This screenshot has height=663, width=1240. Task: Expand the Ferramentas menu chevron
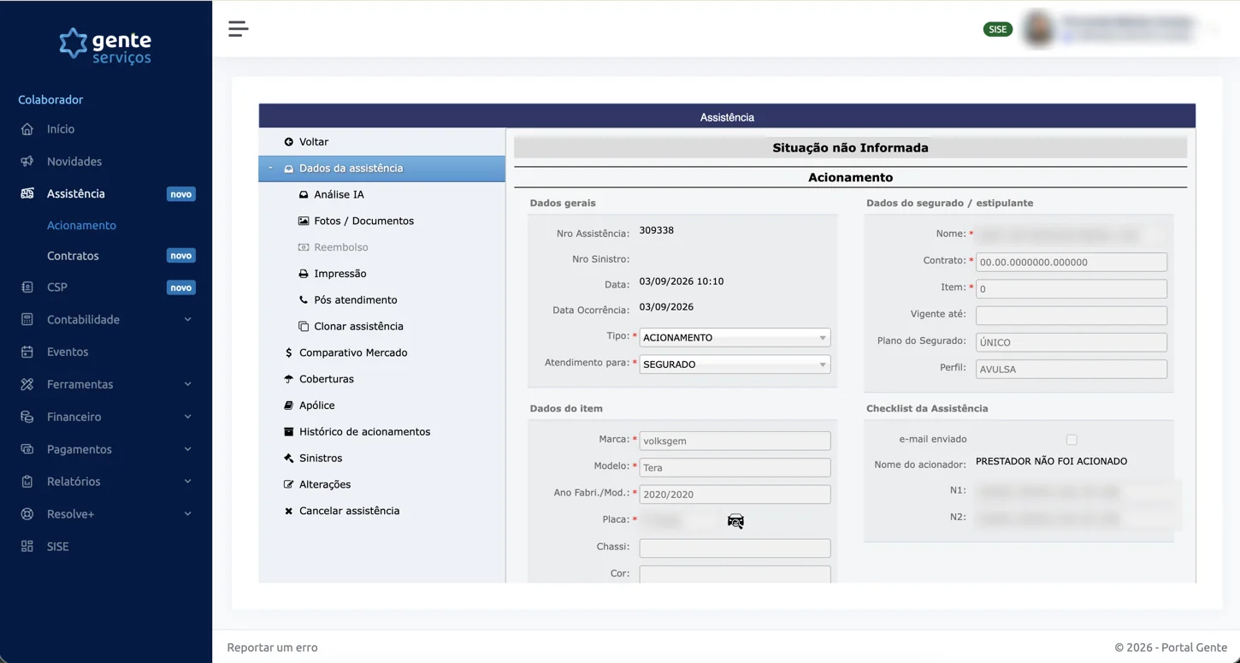click(x=187, y=385)
